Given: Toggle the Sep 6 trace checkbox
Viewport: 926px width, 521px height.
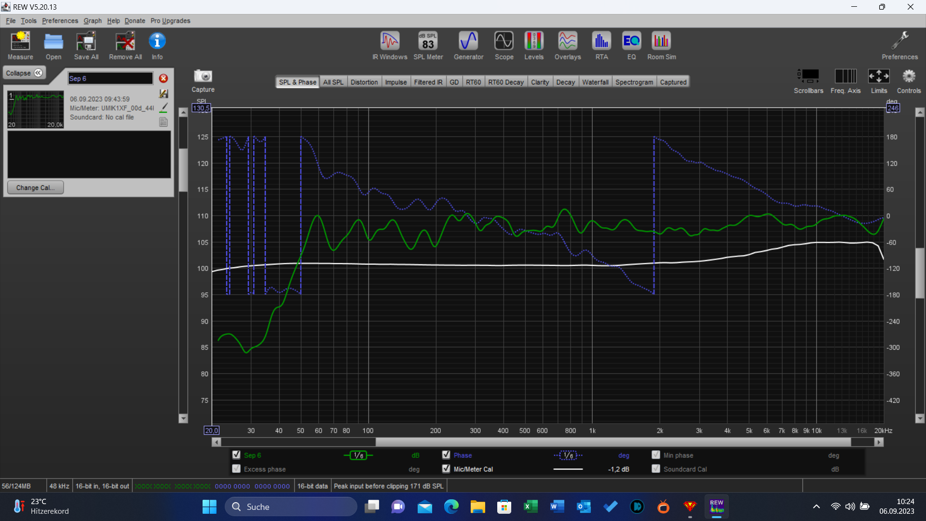Looking at the screenshot, I should [x=236, y=455].
